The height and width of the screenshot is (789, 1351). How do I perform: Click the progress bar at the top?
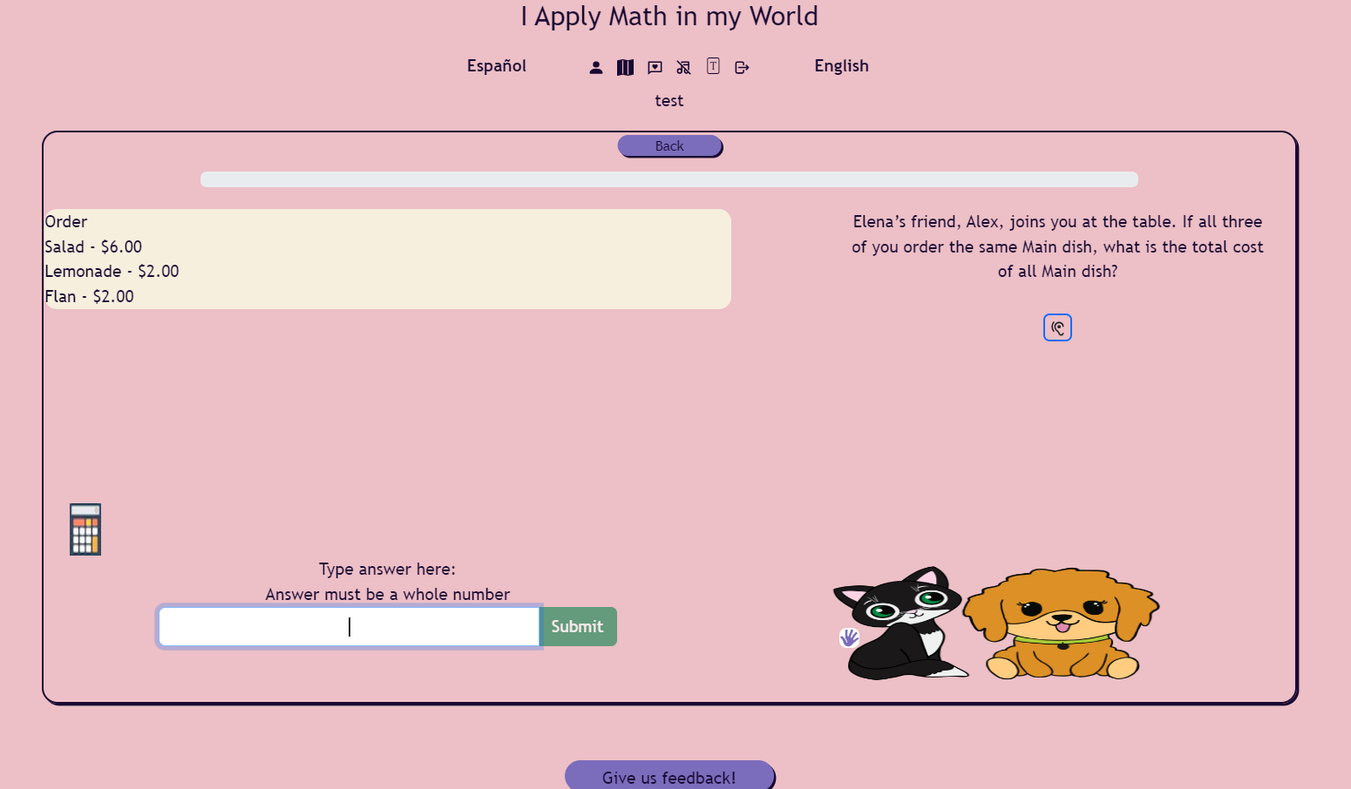(669, 179)
